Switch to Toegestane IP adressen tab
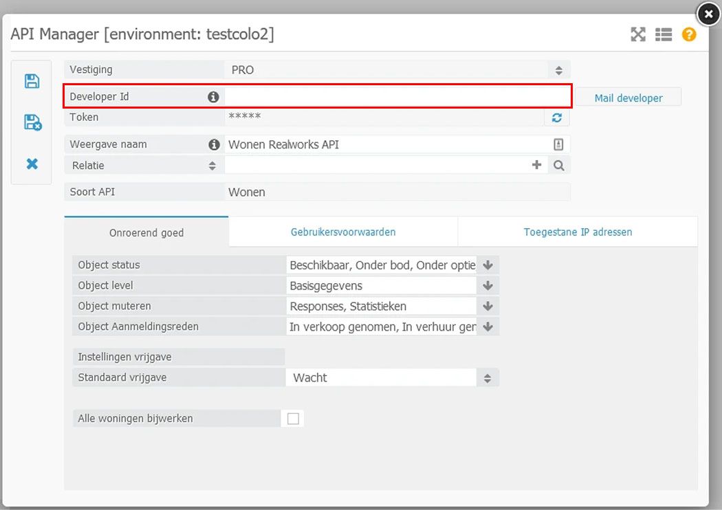 [578, 232]
